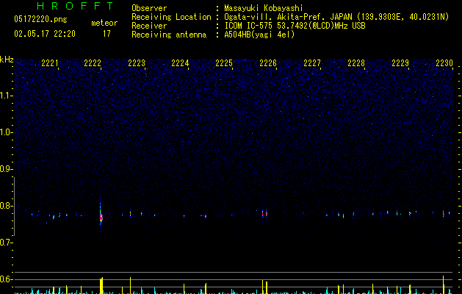The image size is (462, 294).
Task: Click time marker 2230
Action: (x=444, y=62)
